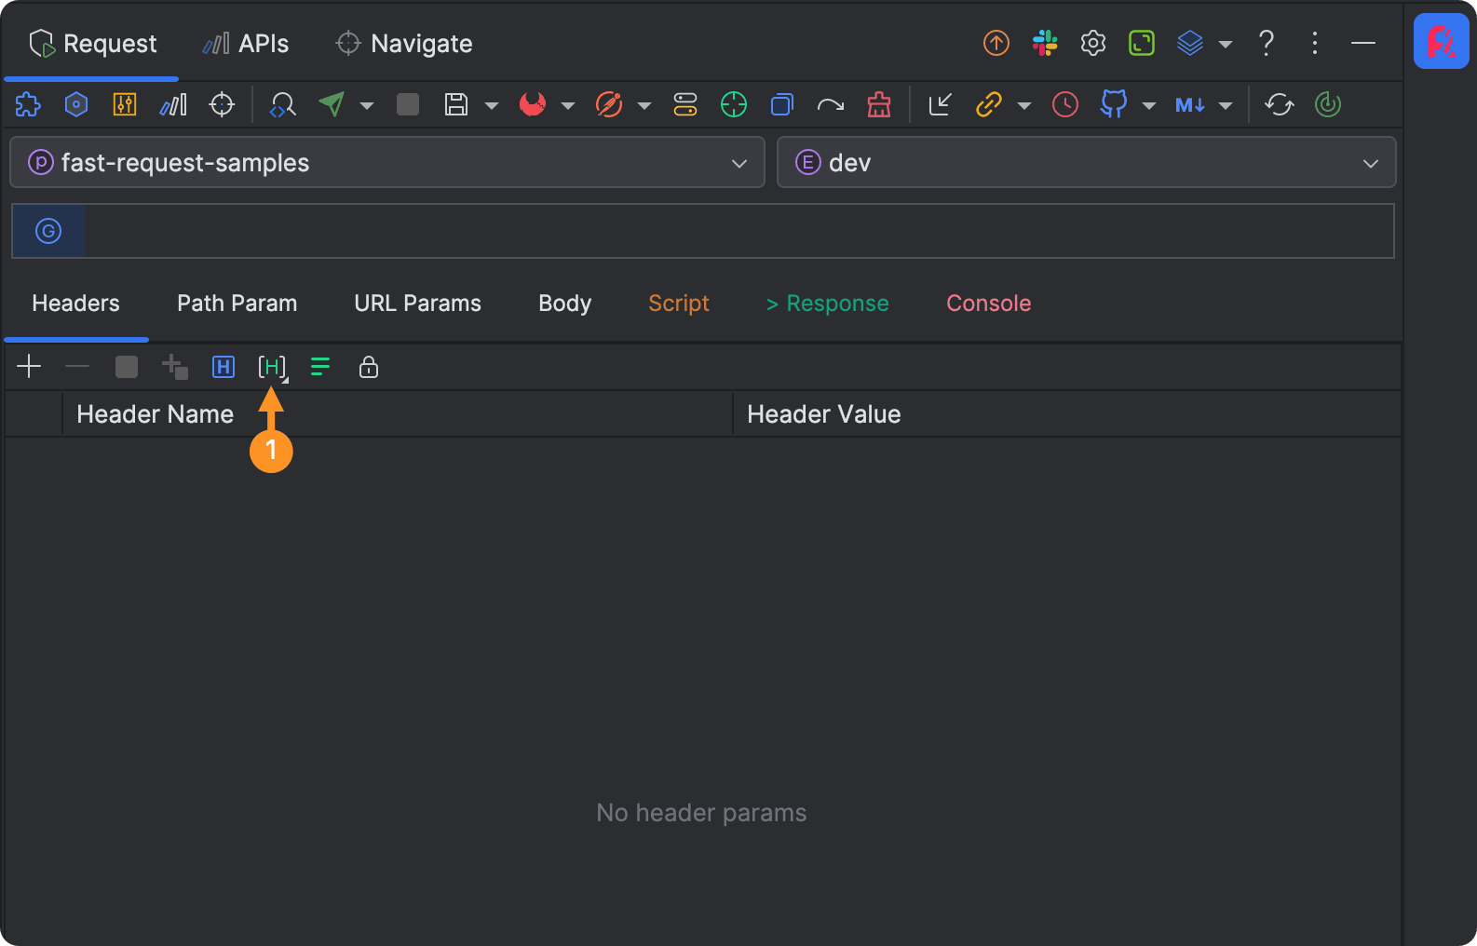Expand the dev environment dropdown
The width and height of the screenshot is (1477, 946).
(x=1085, y=163)
